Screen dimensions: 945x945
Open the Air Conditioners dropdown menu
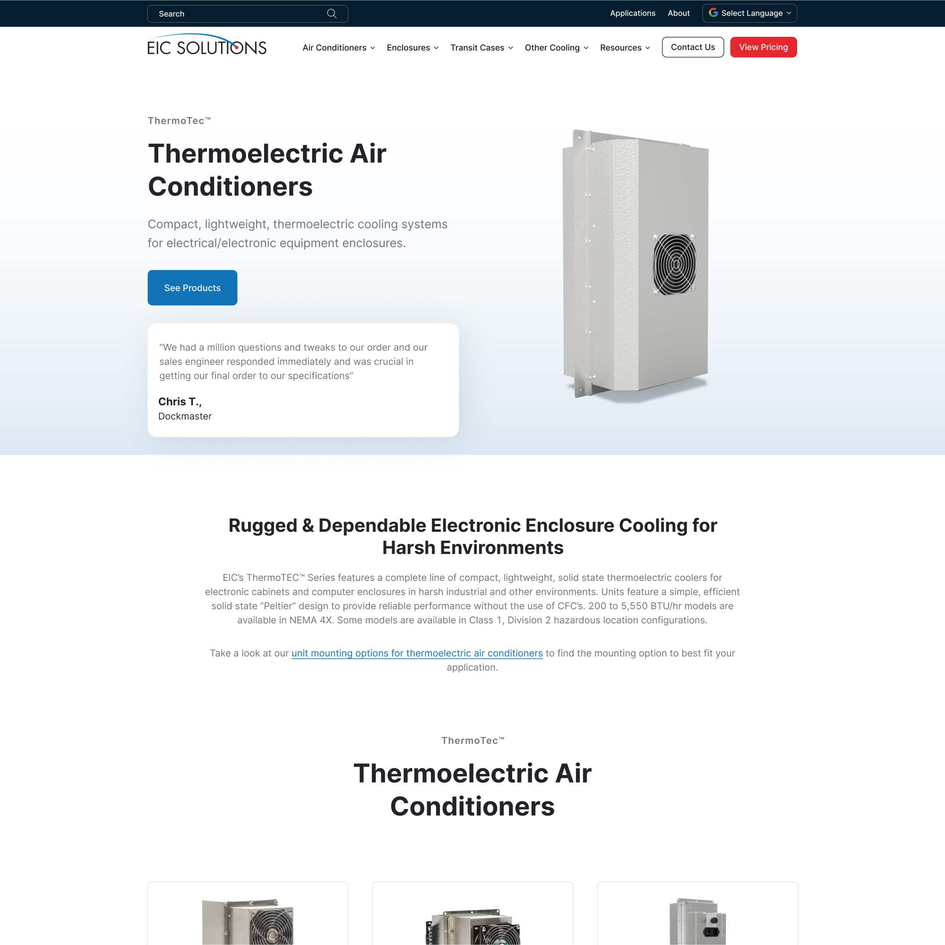coord(337,47)
